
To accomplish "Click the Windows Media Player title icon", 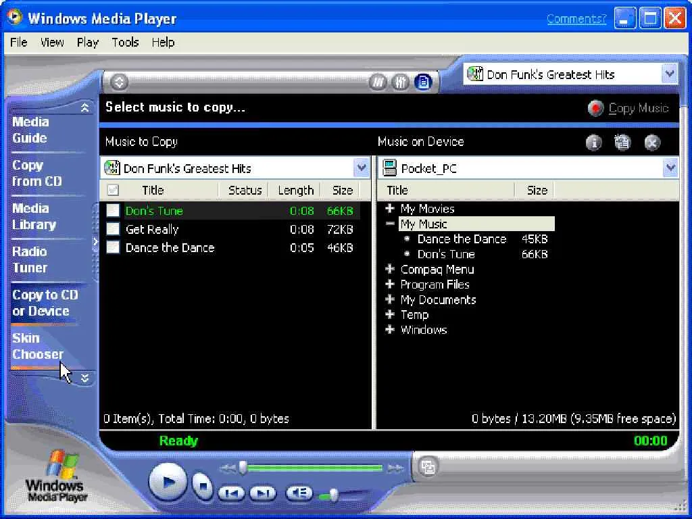I will point(14,17).
